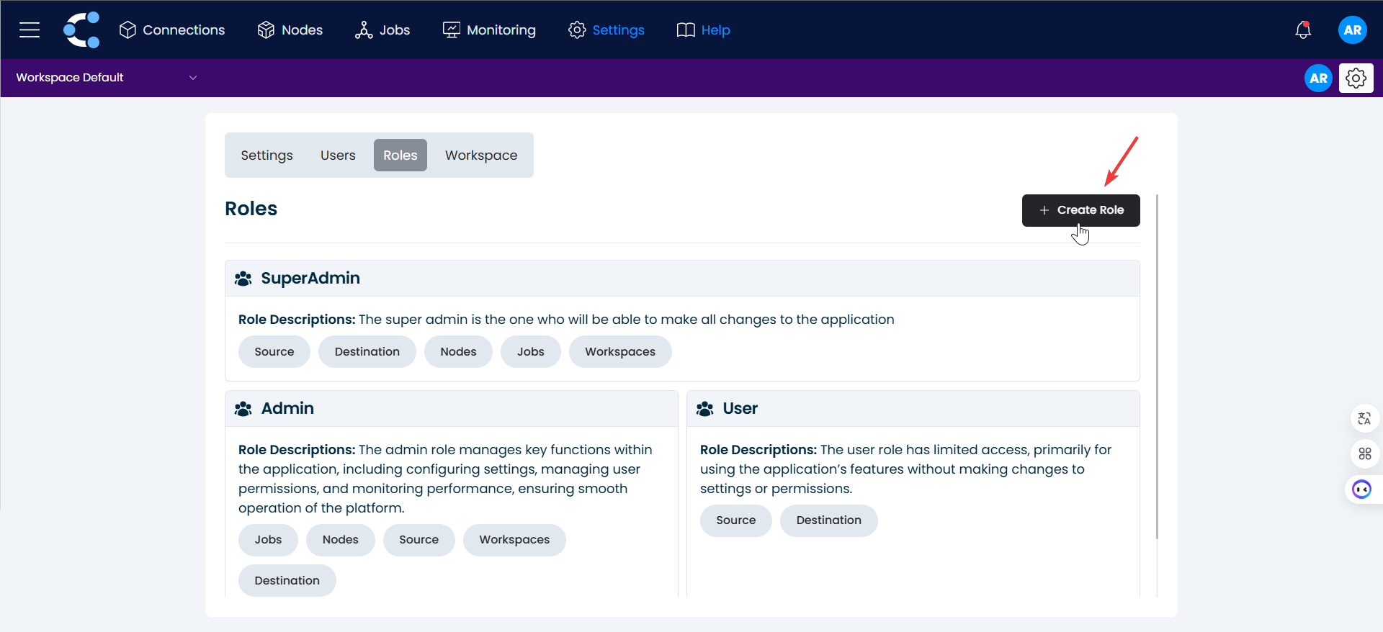Click the AR avatar in top bar

[x=1352, y=30]
